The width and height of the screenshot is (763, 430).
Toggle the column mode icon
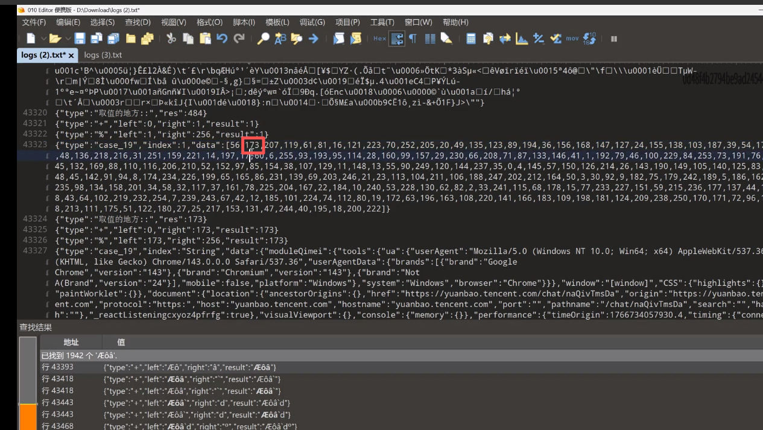click(430, 39)
